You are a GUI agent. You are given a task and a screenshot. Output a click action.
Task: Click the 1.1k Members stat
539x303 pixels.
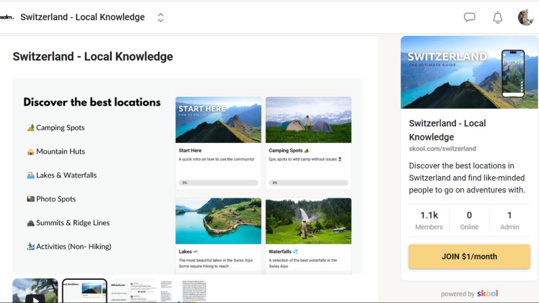pos(428,220)
